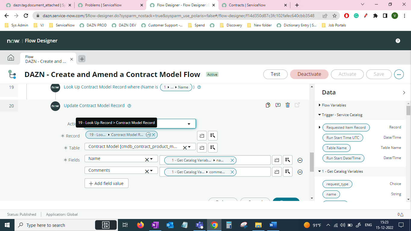
Task: Close the DAZN flow tab
Action: point(72,59)
